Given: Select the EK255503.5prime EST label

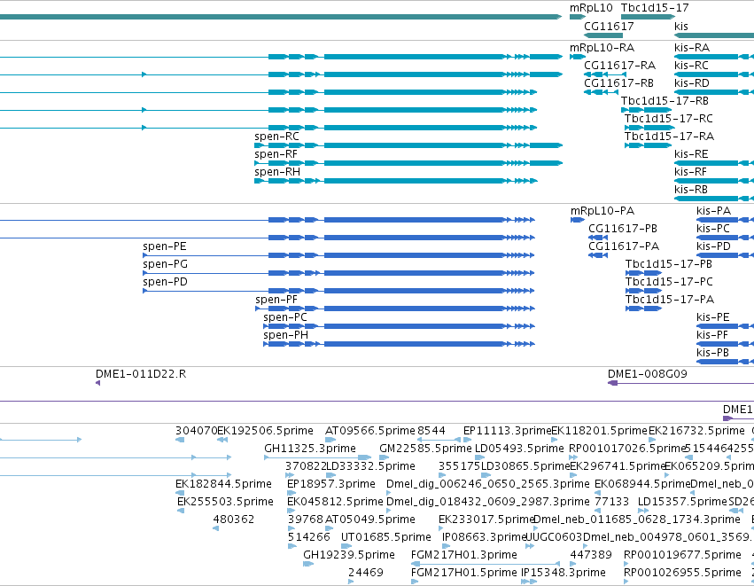Looking at the screenshot, I should (226, 502).
